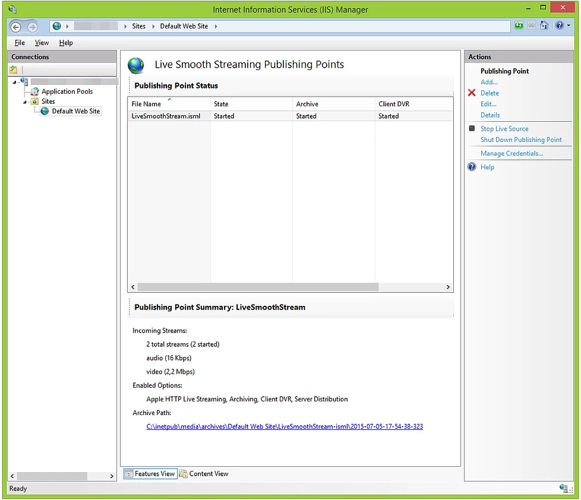Screen dimensions: 581x500
Task: Select Default Web Site tree node
Action: pyautogui.click(x=76, y=111)
